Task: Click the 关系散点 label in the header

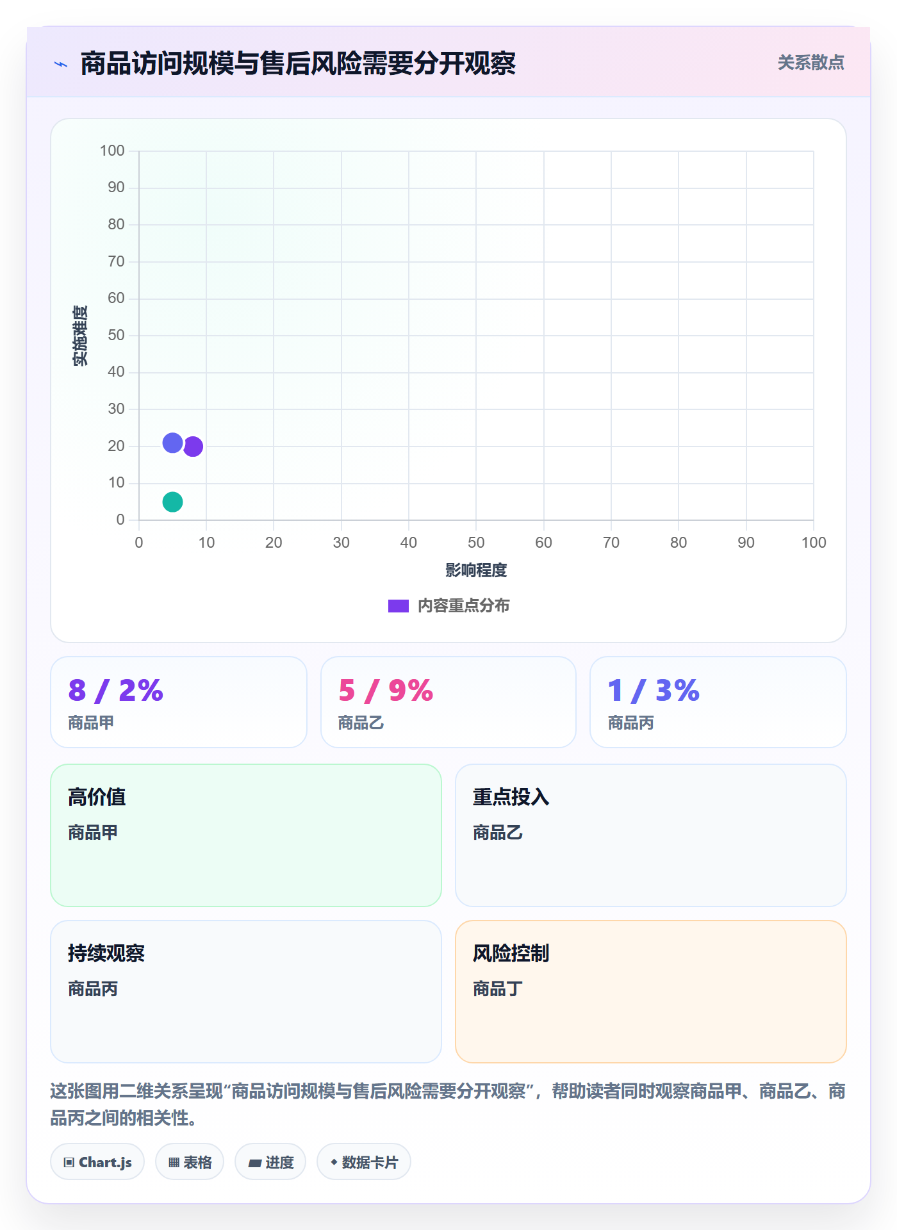Action: tap(811, 63)
